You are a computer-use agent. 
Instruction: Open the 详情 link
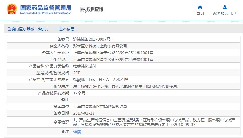[77, 132]
